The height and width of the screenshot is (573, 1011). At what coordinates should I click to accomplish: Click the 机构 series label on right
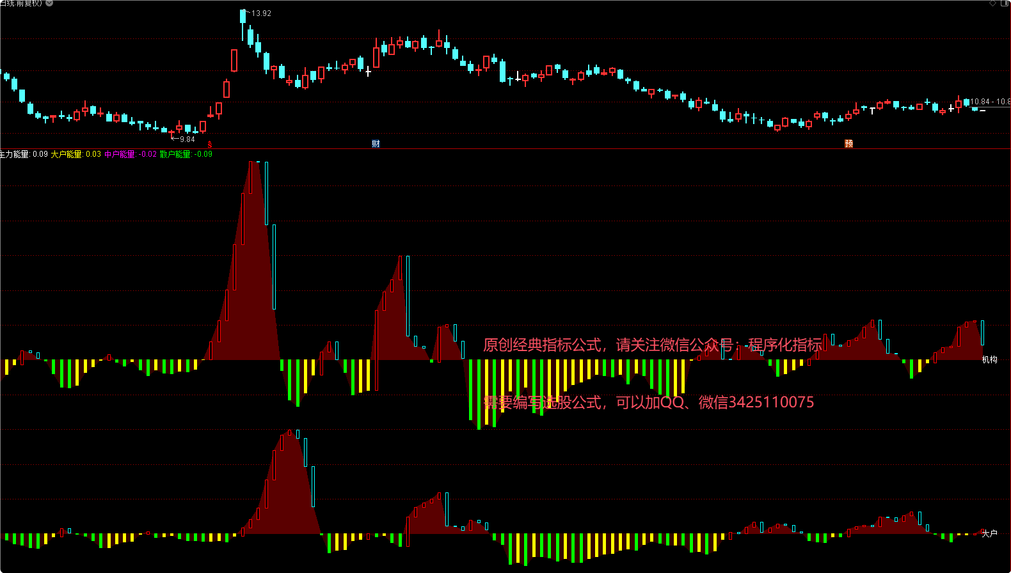pyautogui.click(x=989, y=360)
